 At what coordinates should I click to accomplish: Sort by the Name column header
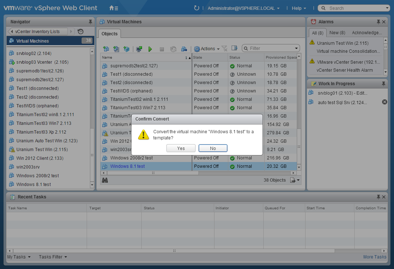pyautogui.click(x=146, y=58)
